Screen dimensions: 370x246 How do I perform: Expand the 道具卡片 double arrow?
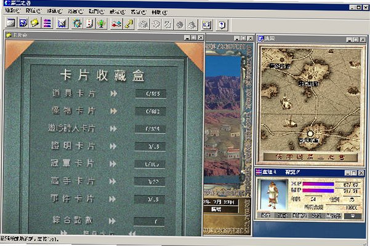point(114,93)
